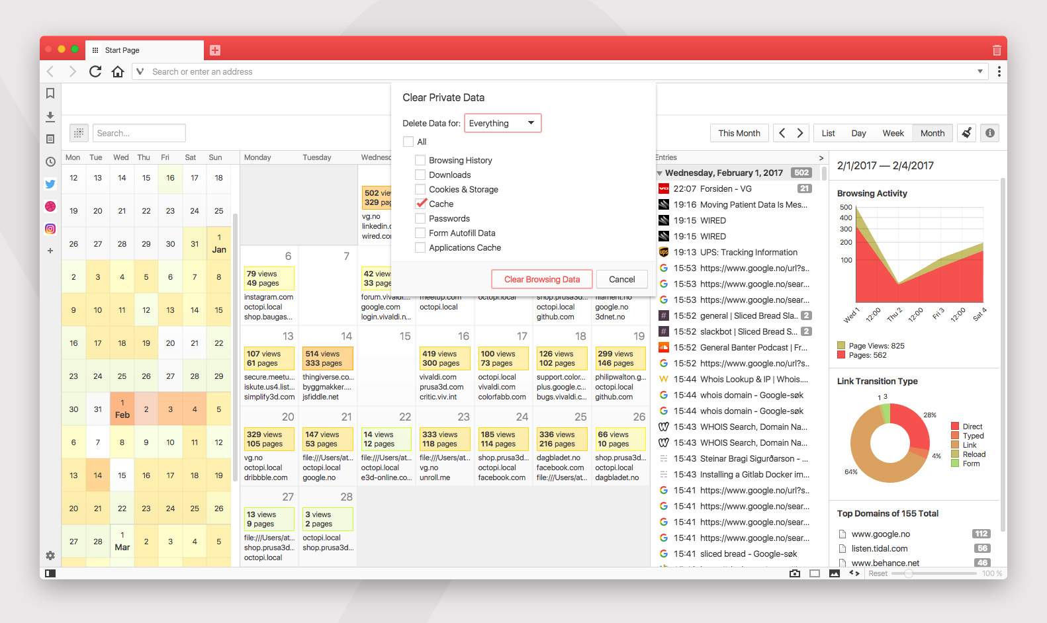The image size is (1047, 623).
Task: Open the Twitter web panel
Action: click(x=50, y=184)
